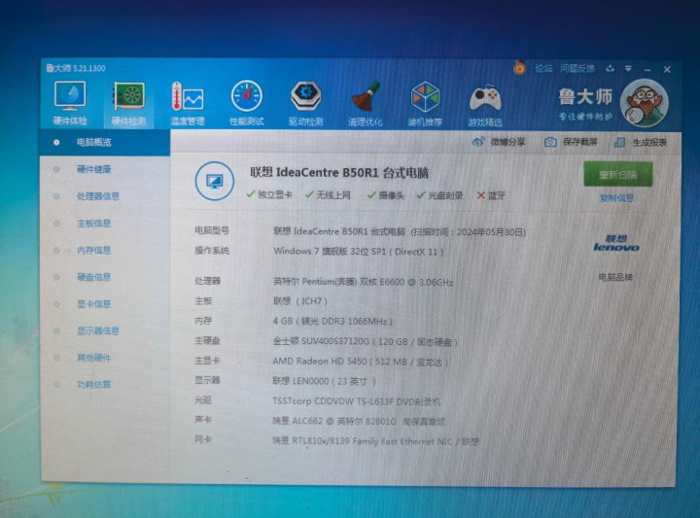Image resolution: width=700 pixels, height=518 pixels.
Task: Click the AMD Radeon HD 5450 value
Action: click(x=361, y=362)
